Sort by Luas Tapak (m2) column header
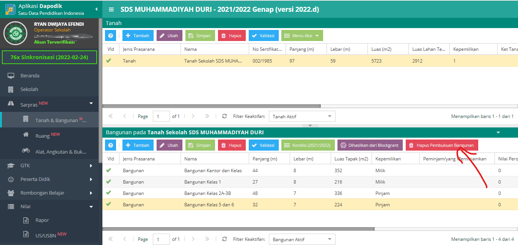518x245 pixels. tap(351, 159)
